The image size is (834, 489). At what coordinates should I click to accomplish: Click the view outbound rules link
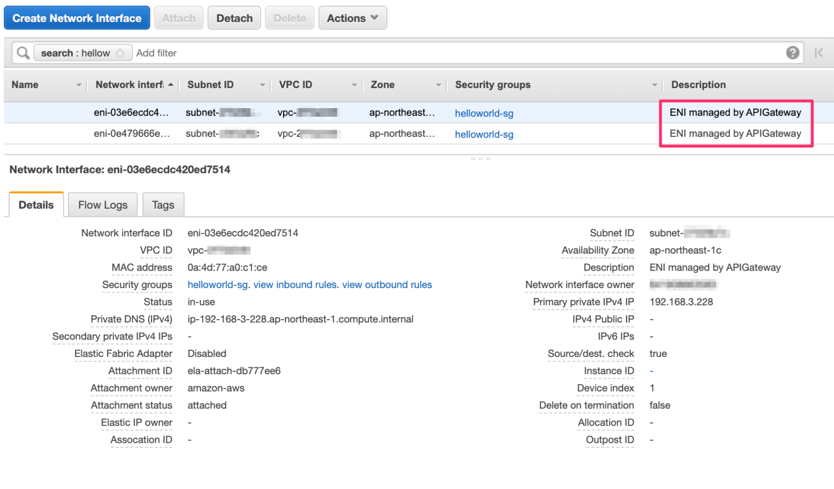click(387, 285)
